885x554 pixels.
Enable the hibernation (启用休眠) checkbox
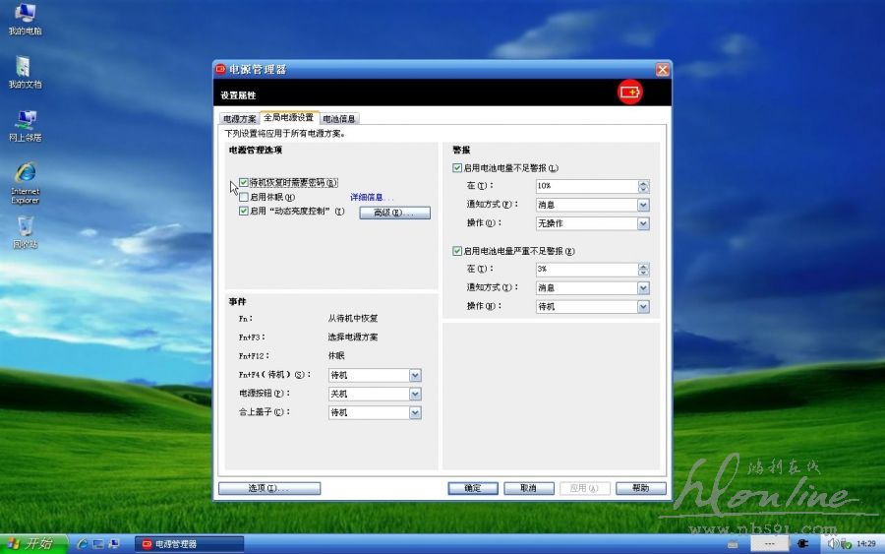coord(244,197)
